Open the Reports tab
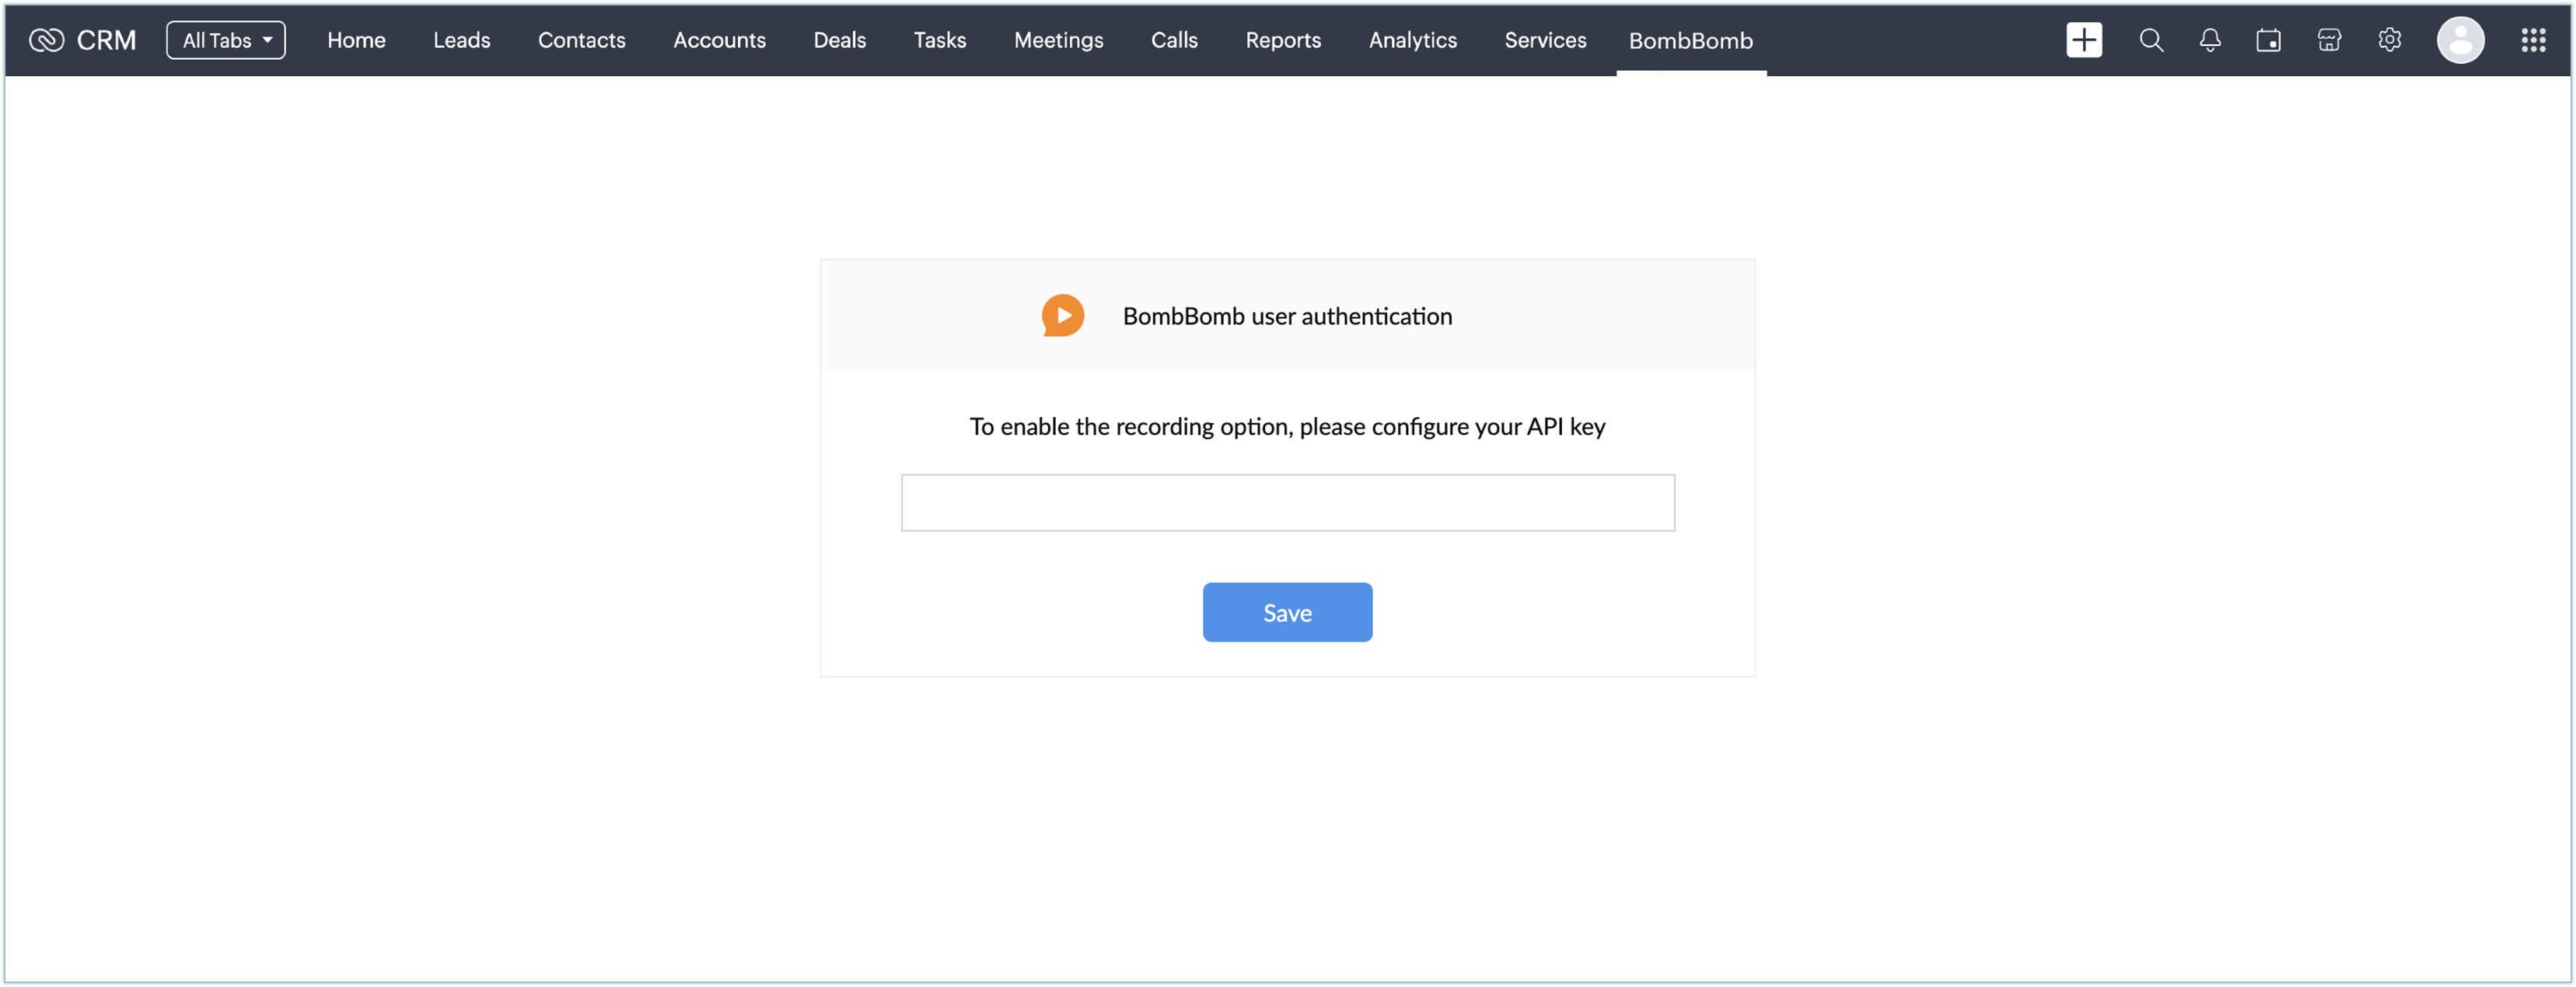Screen dimensions: 2576x987 pos(1283,40)
